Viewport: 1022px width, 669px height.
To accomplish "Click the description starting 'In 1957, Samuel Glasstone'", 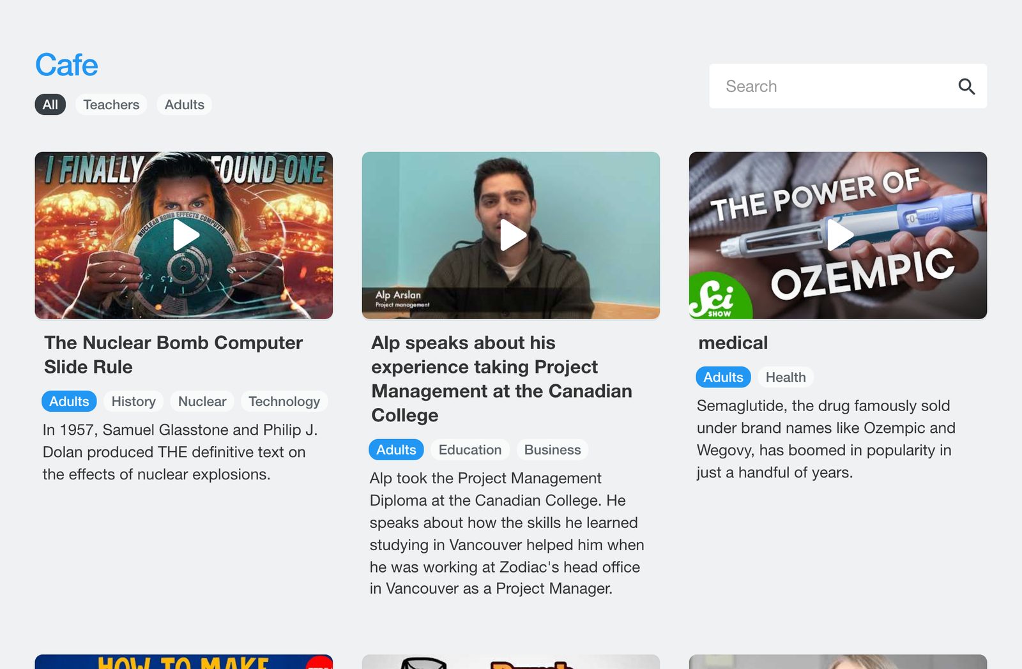I will [x=180, y=452].
